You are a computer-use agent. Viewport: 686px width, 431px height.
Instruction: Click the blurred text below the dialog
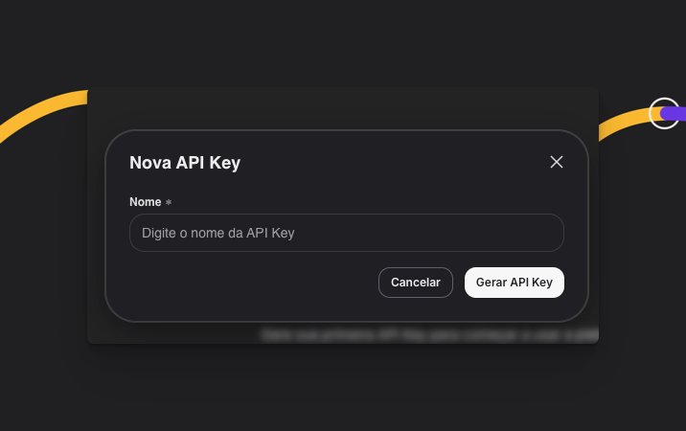[426, 334]
